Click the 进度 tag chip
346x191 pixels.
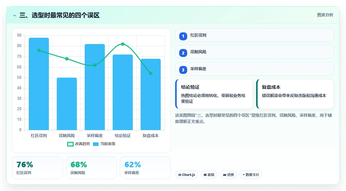(x=228, y=175)
